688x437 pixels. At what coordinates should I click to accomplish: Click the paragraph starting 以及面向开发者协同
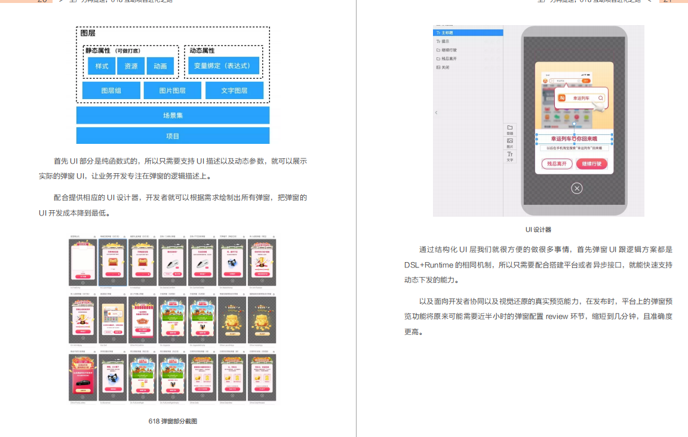click(538, 316)
